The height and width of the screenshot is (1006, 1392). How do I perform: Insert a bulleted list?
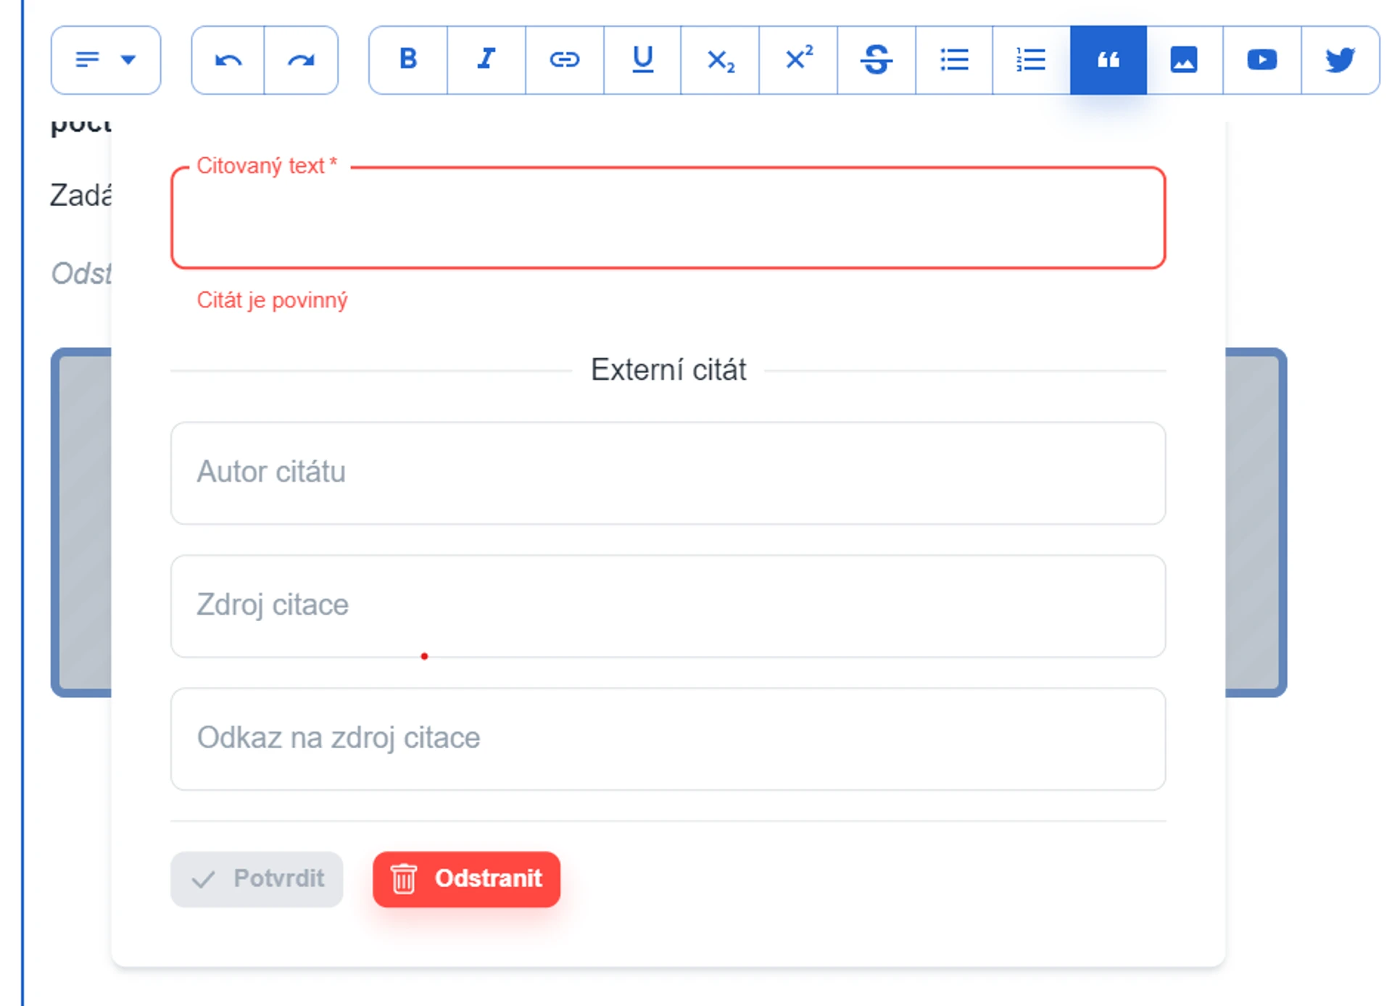tap(953, 59)
